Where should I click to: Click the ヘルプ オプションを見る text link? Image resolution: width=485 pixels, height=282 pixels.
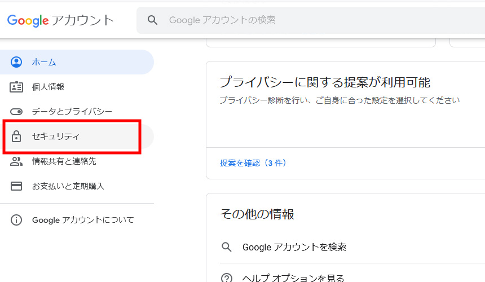tap(293, 277)
